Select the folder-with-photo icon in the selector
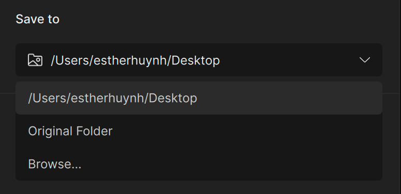The image size is (401, 194). pos(35,60)
